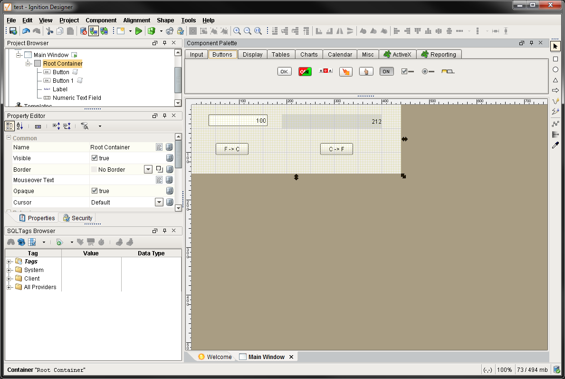Click the filter icon in Property Editor
This screenshot has width=565, height=379.
pyautogui.click(x=85, y=126)
